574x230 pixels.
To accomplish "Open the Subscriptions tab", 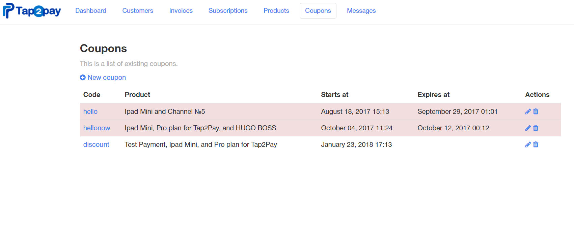I will tap(228, 11).
